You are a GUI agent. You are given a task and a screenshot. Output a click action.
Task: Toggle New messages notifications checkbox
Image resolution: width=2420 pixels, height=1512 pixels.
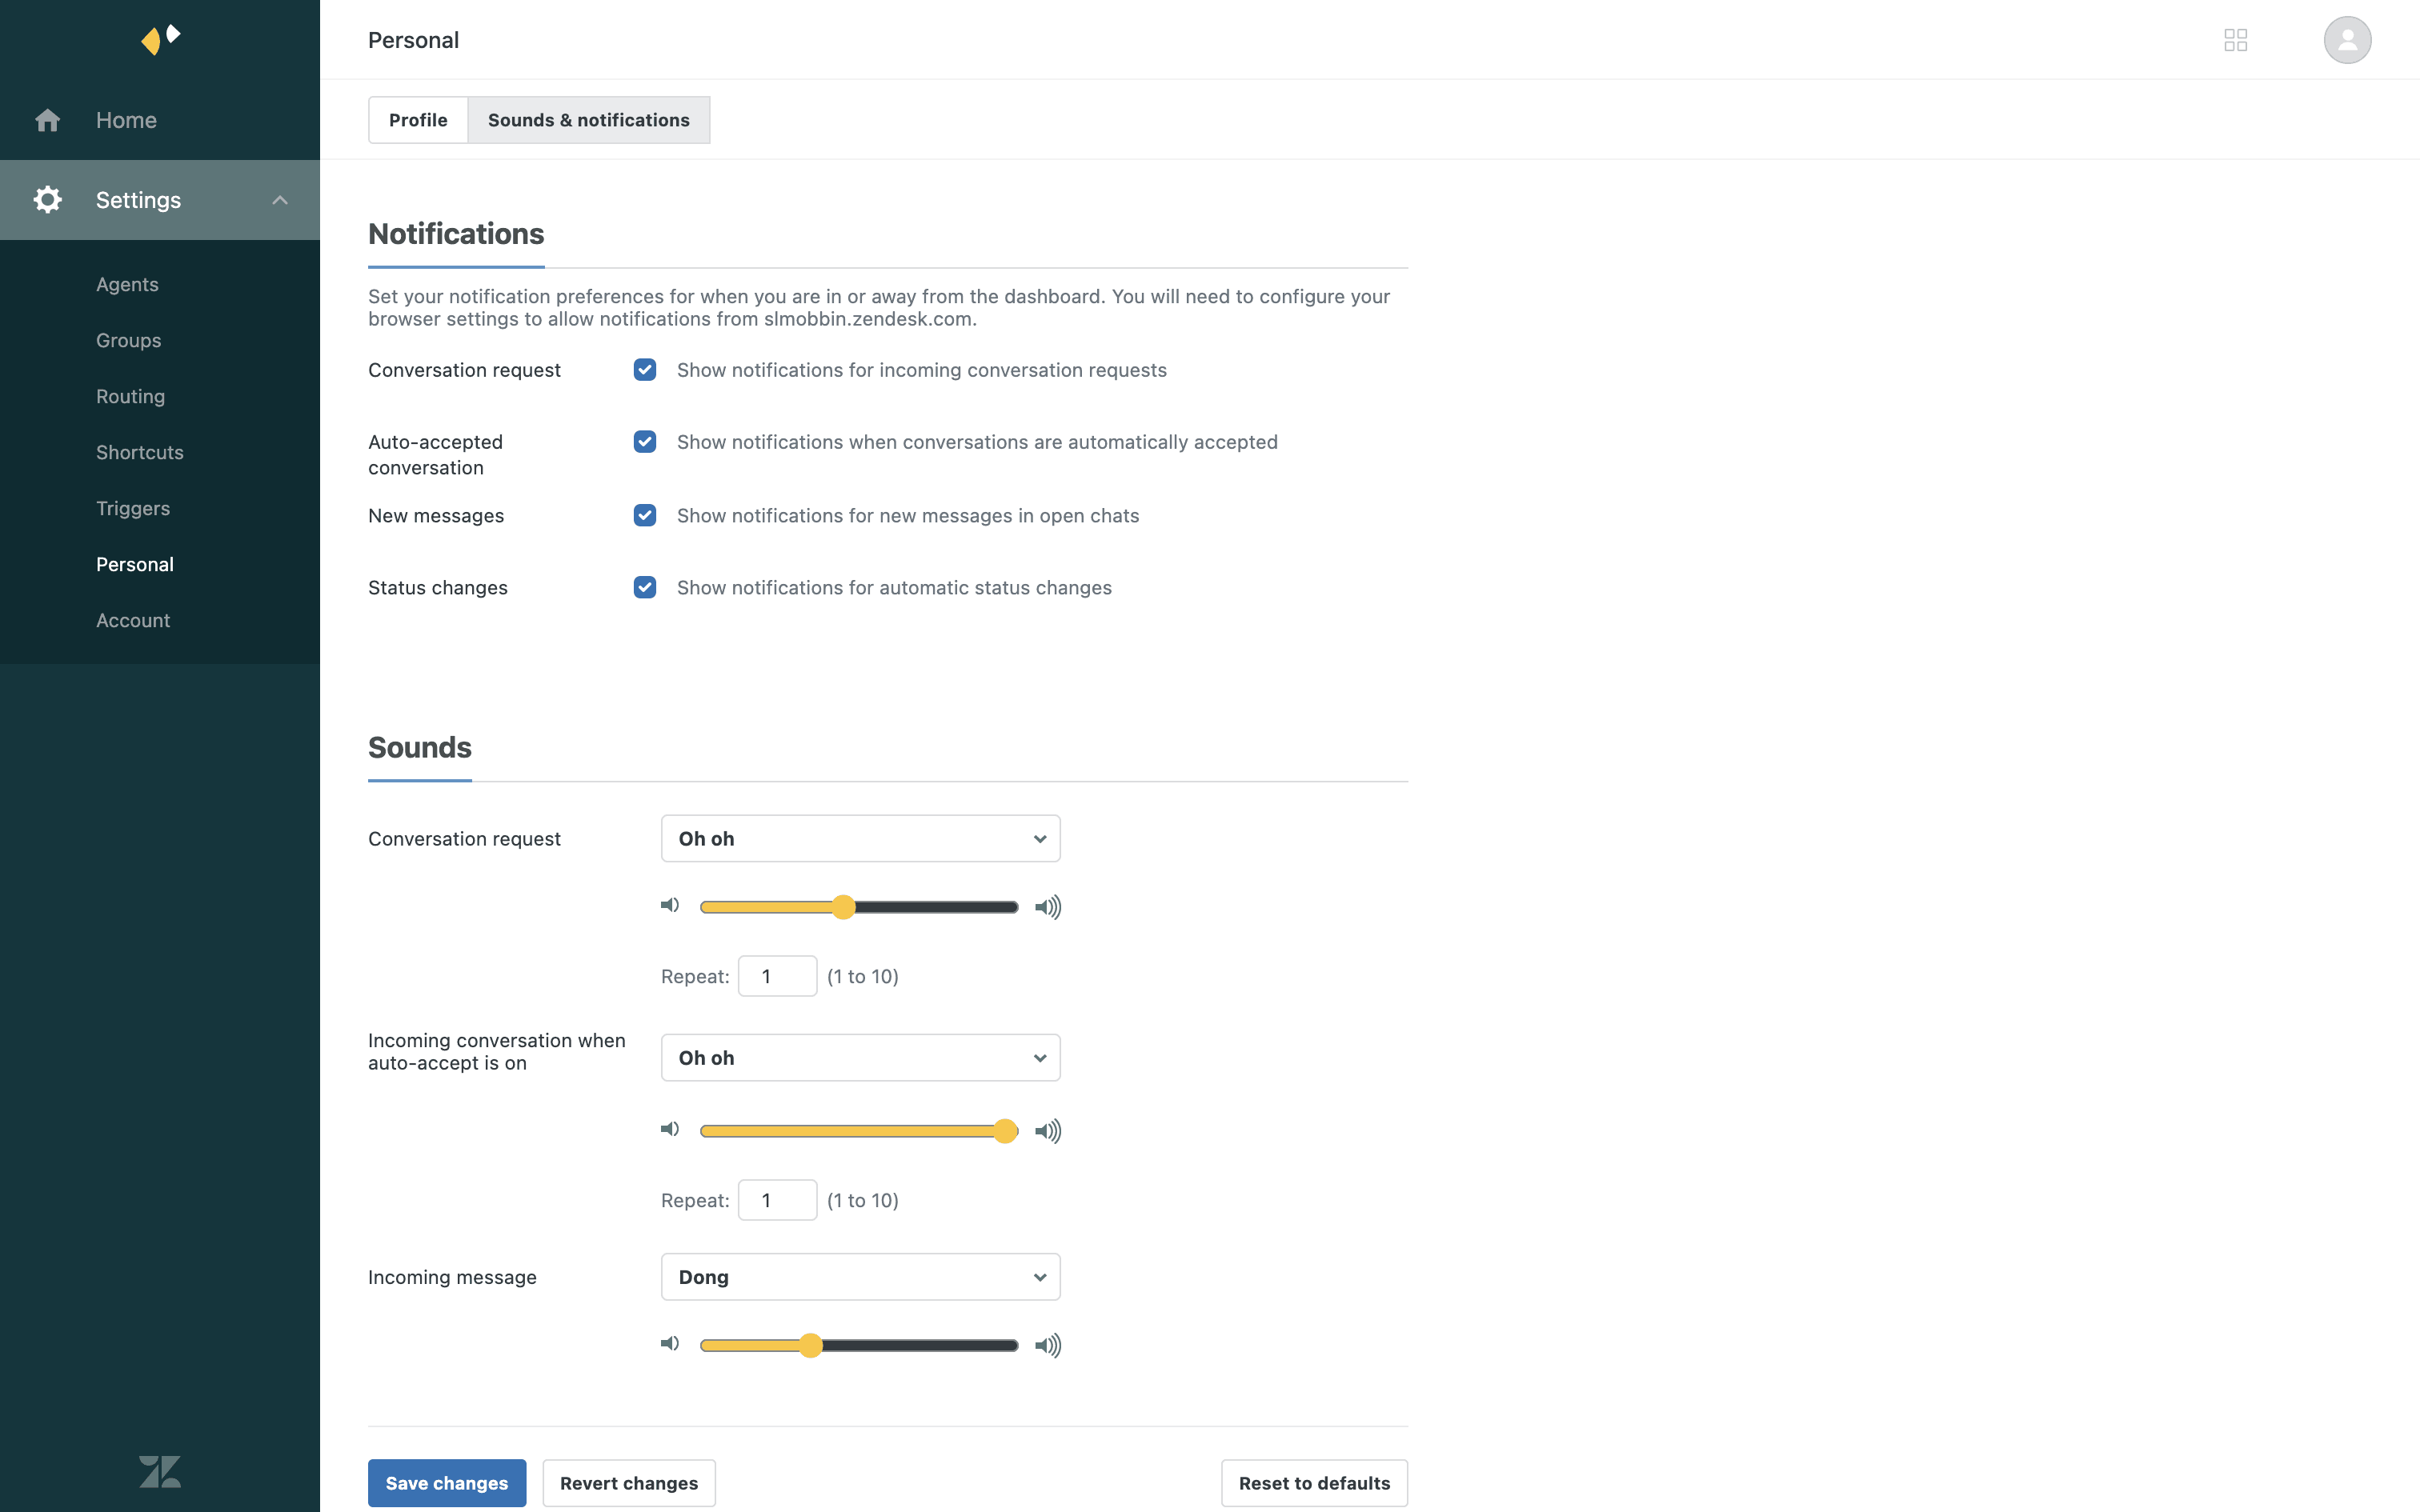point(645,516)
